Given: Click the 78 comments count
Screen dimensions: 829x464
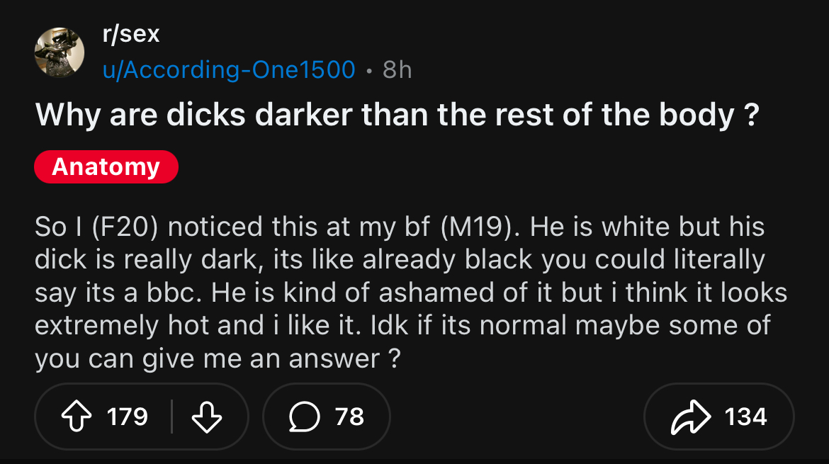Looking at the screenshot, I should point(349,416).
